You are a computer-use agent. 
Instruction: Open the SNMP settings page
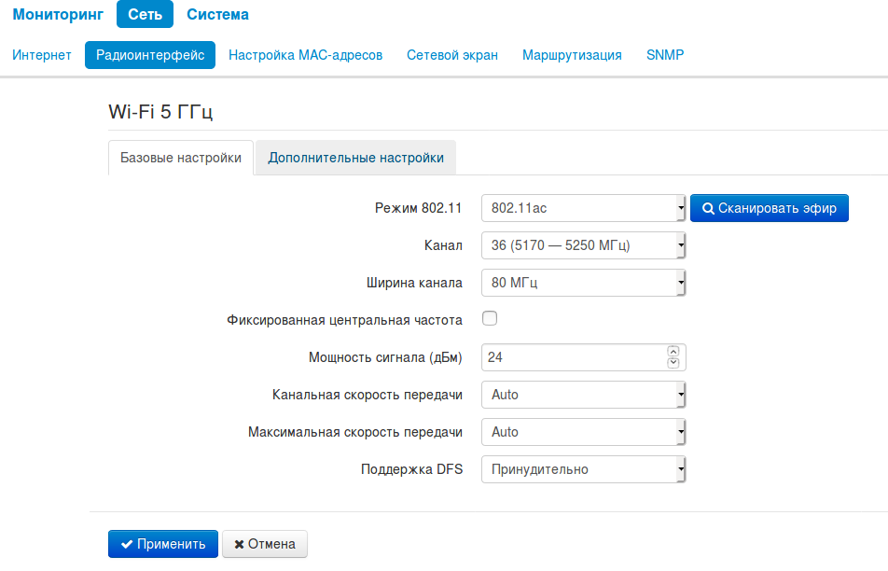(x=665, y=55)
